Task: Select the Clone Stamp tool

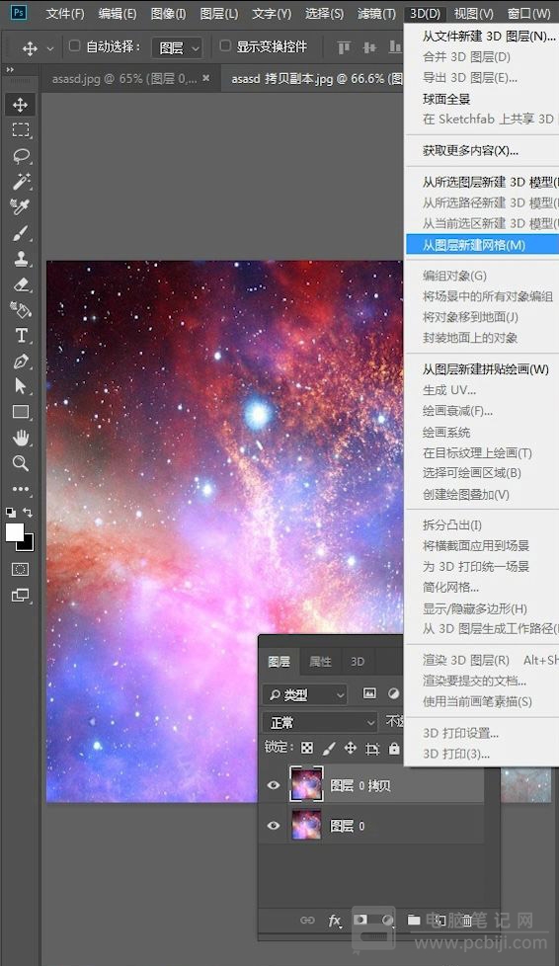Action: pyautogui.click(x=21, y=259)
